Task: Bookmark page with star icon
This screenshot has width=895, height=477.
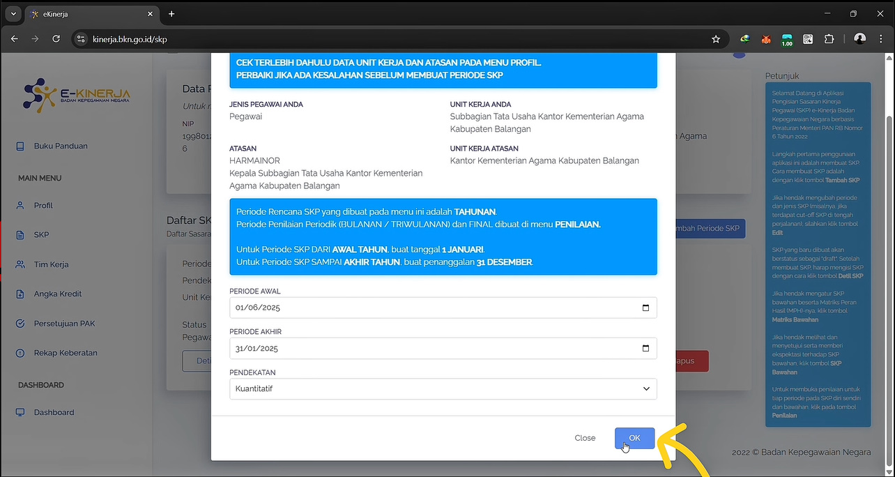Action: pos(715,39)
